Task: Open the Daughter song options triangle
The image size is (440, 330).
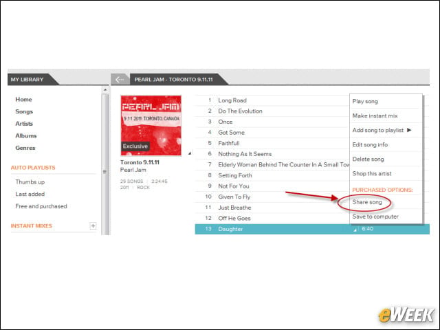Action: (355, 230)
